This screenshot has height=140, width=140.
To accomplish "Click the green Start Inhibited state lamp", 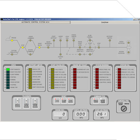I will click(8, 69).
